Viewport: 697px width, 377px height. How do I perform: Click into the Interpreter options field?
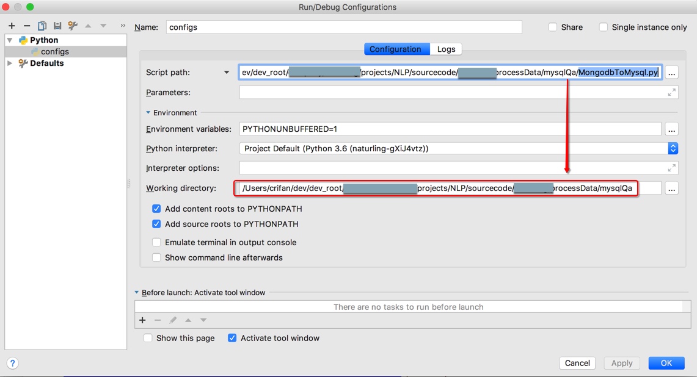coord(458,168)
